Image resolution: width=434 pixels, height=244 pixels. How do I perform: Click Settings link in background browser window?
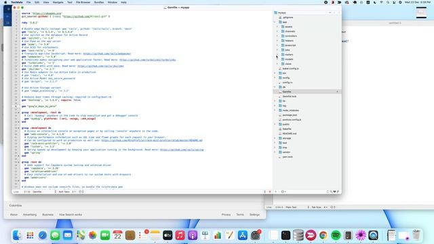[x=254, y=215]
